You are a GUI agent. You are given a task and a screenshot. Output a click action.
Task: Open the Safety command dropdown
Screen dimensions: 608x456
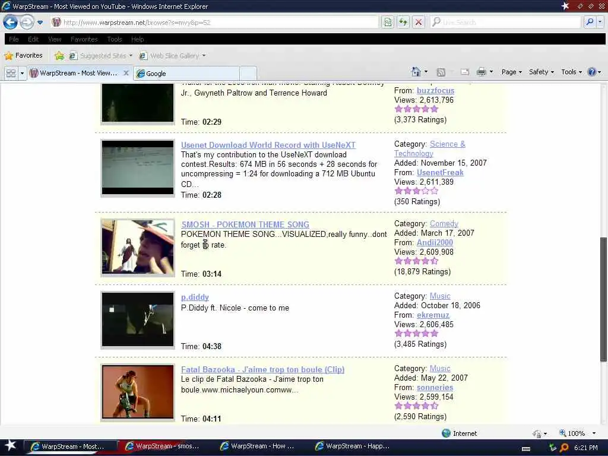pyautogui.click(x=541, y=72)
